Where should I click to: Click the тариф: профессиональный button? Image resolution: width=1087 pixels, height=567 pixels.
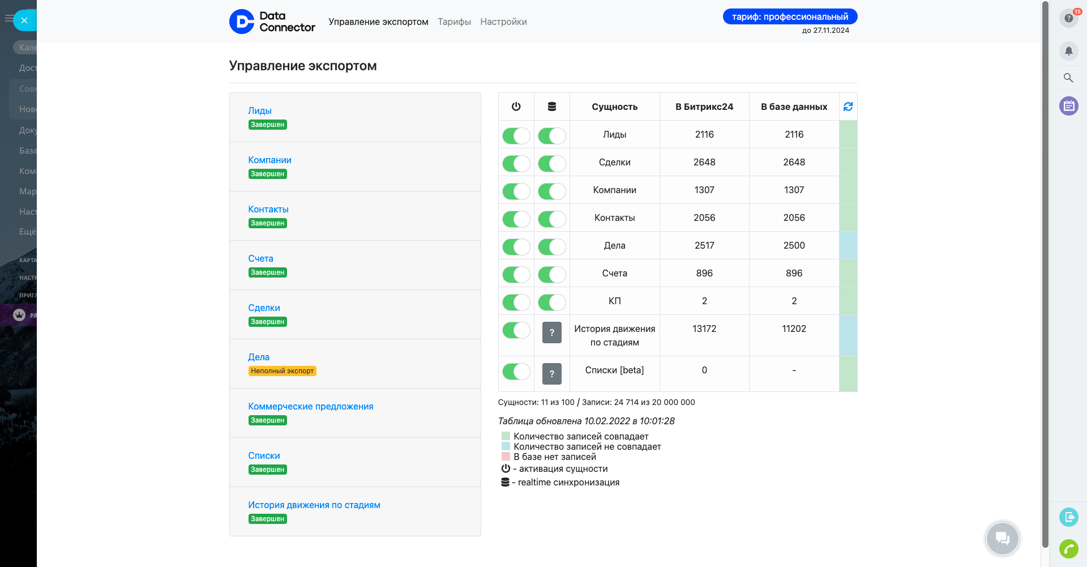(x=790, y=17)
